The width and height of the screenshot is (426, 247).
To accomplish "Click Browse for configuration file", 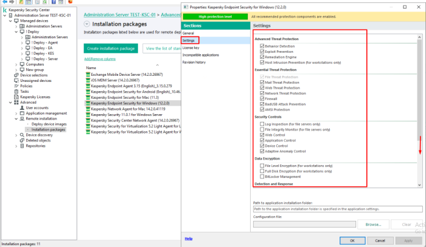I will pos(373,225).
